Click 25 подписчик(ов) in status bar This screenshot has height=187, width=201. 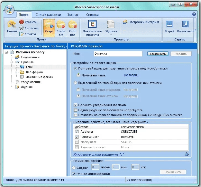pos(139,180)
